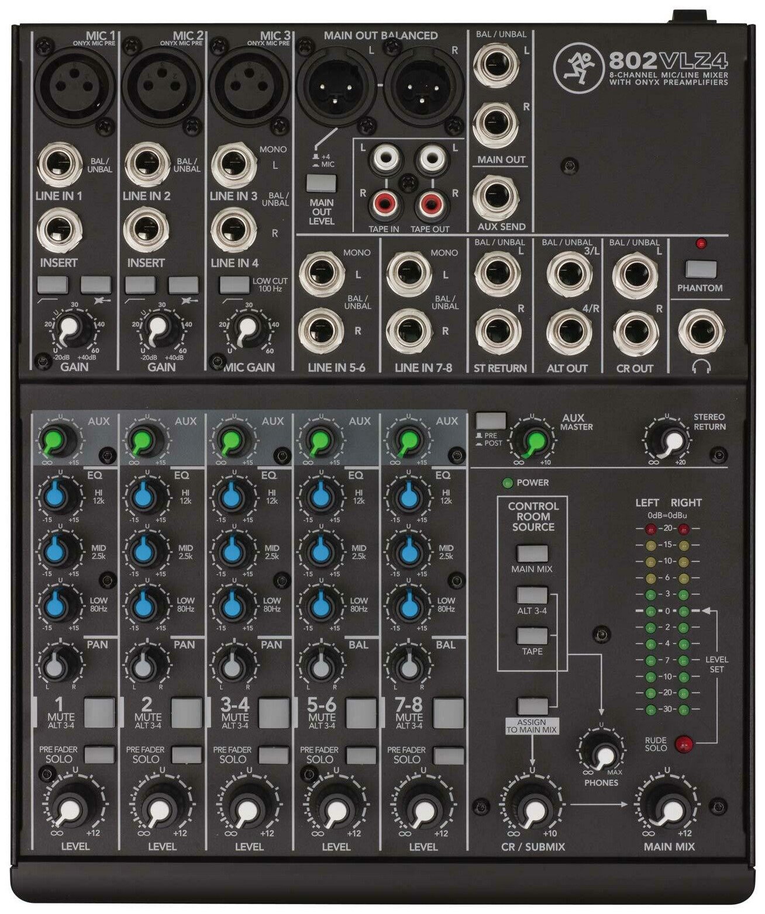The height and width of the screenshot is (914, 765).
Task: Click the MAIN OUT left quarter-inch jack
Action: [x=497, y=65]
